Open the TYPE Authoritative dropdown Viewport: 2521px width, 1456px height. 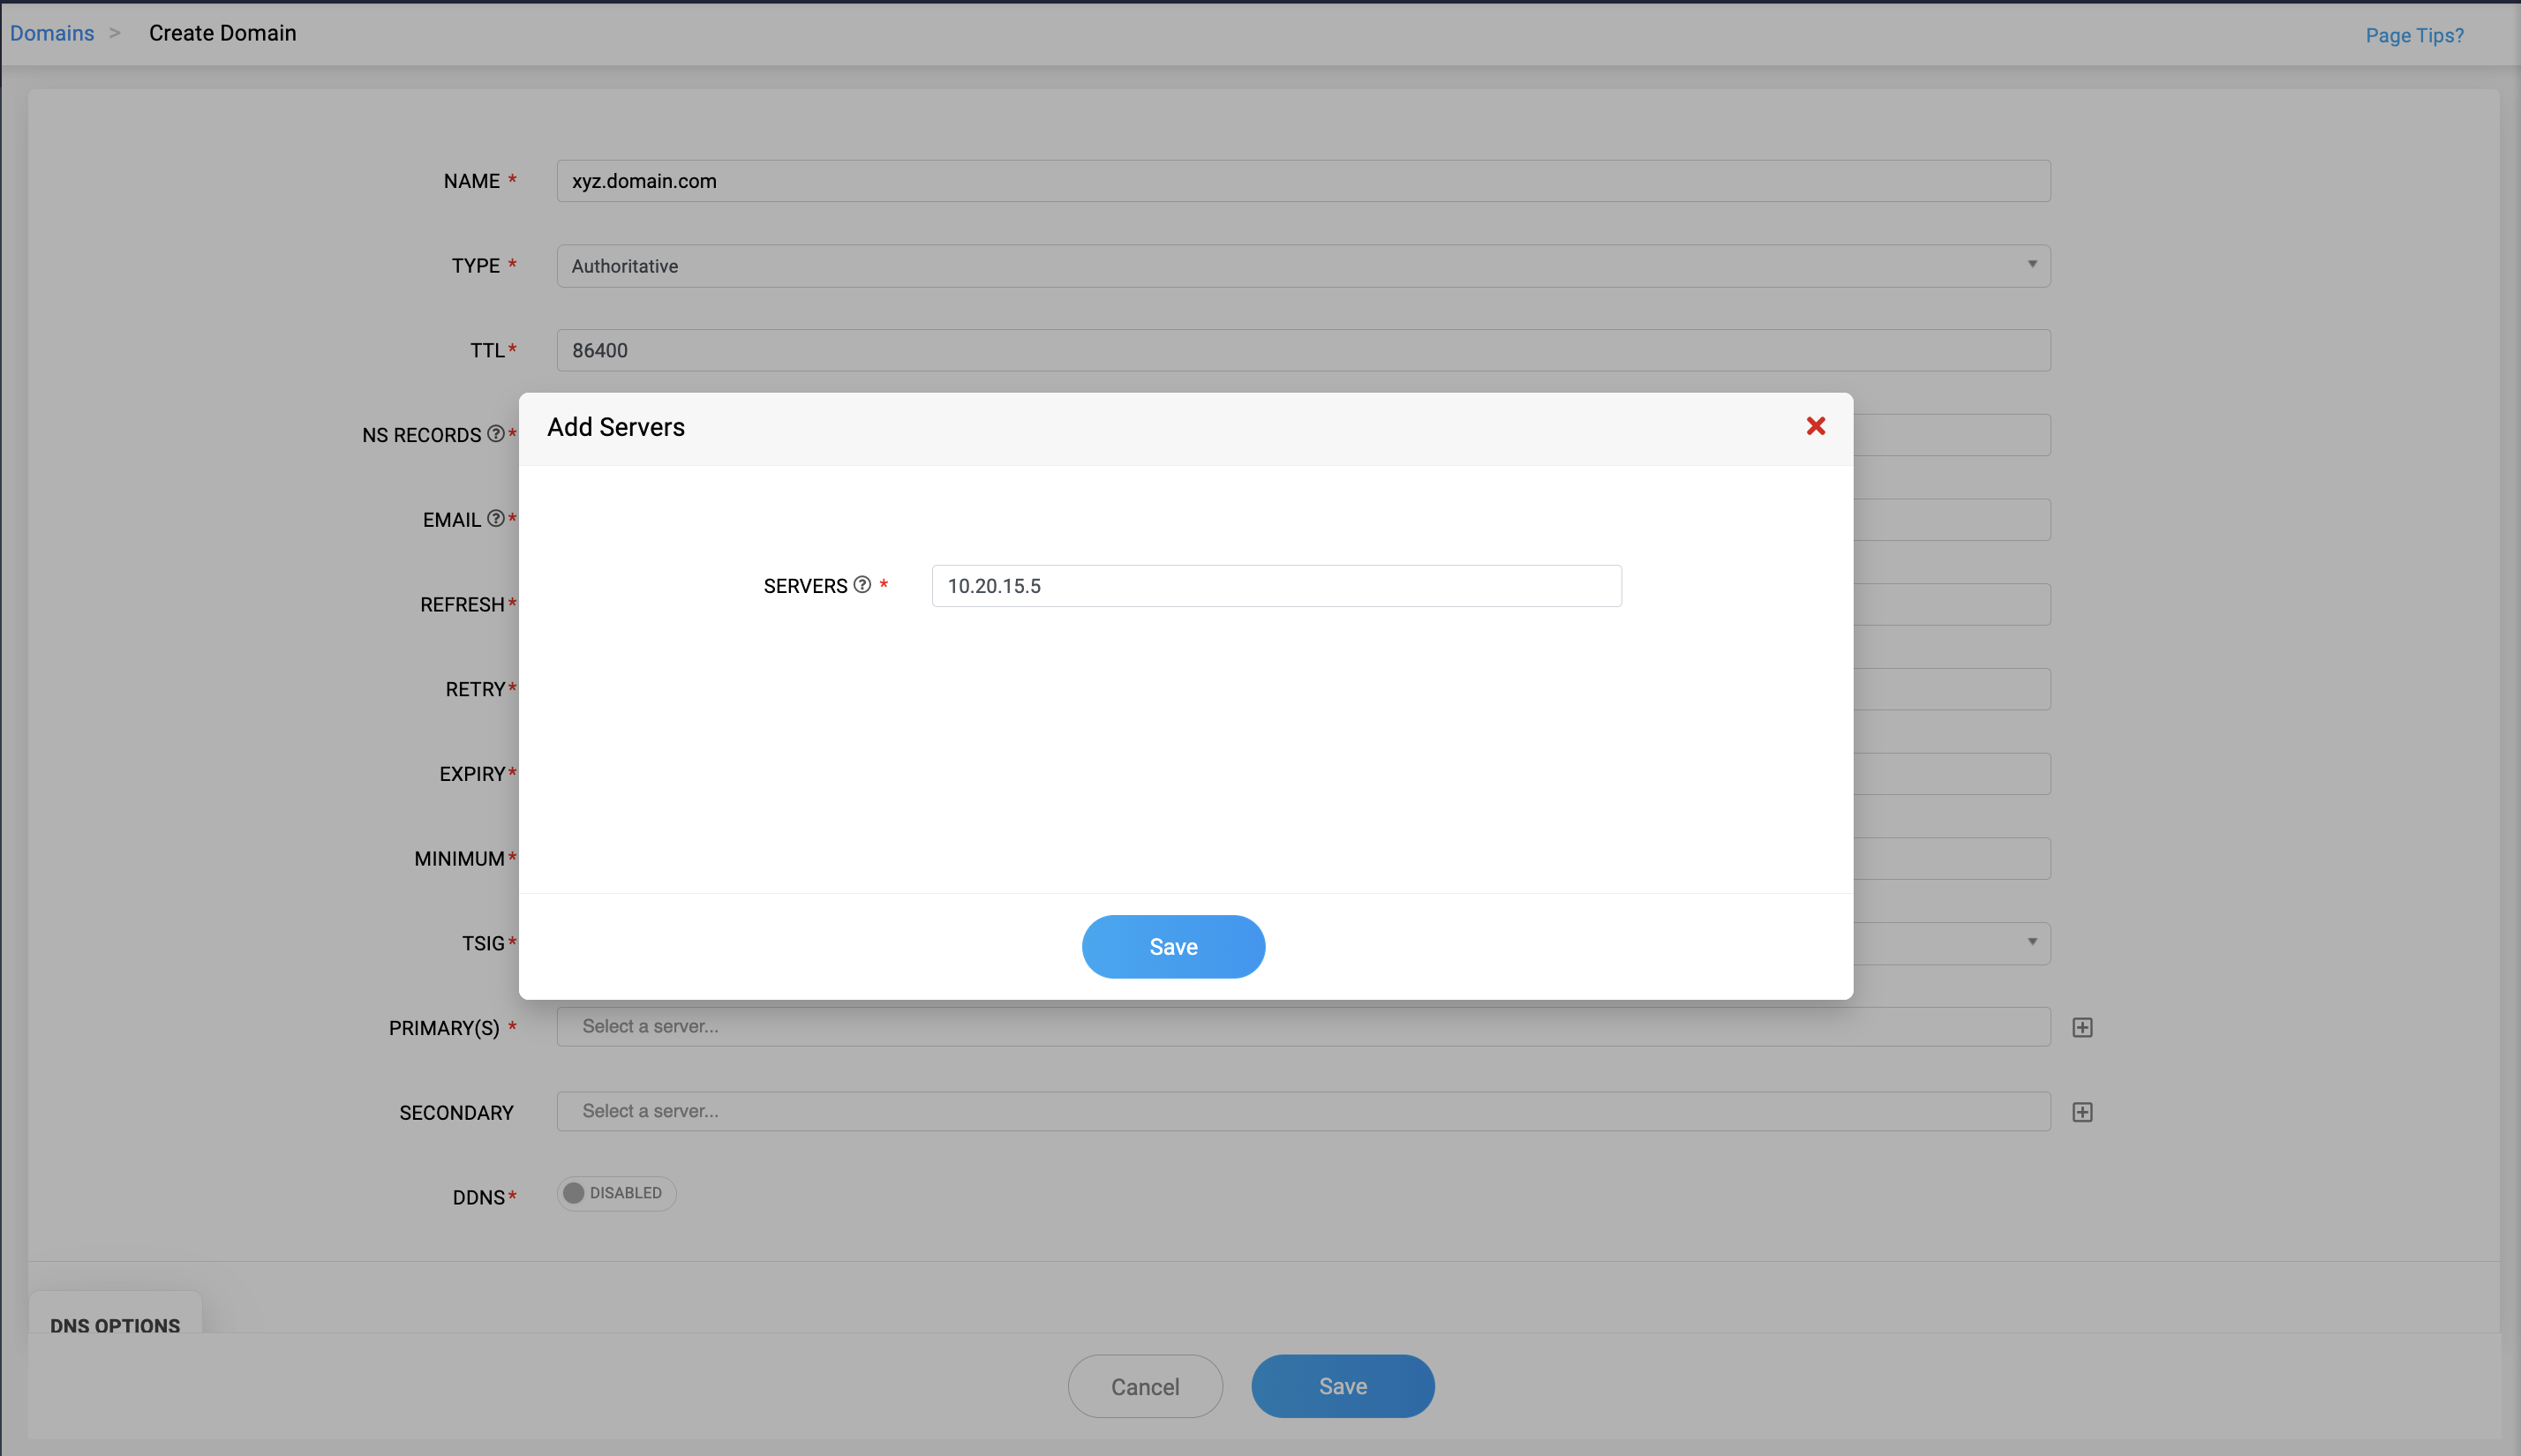(x=1302, y=266)
